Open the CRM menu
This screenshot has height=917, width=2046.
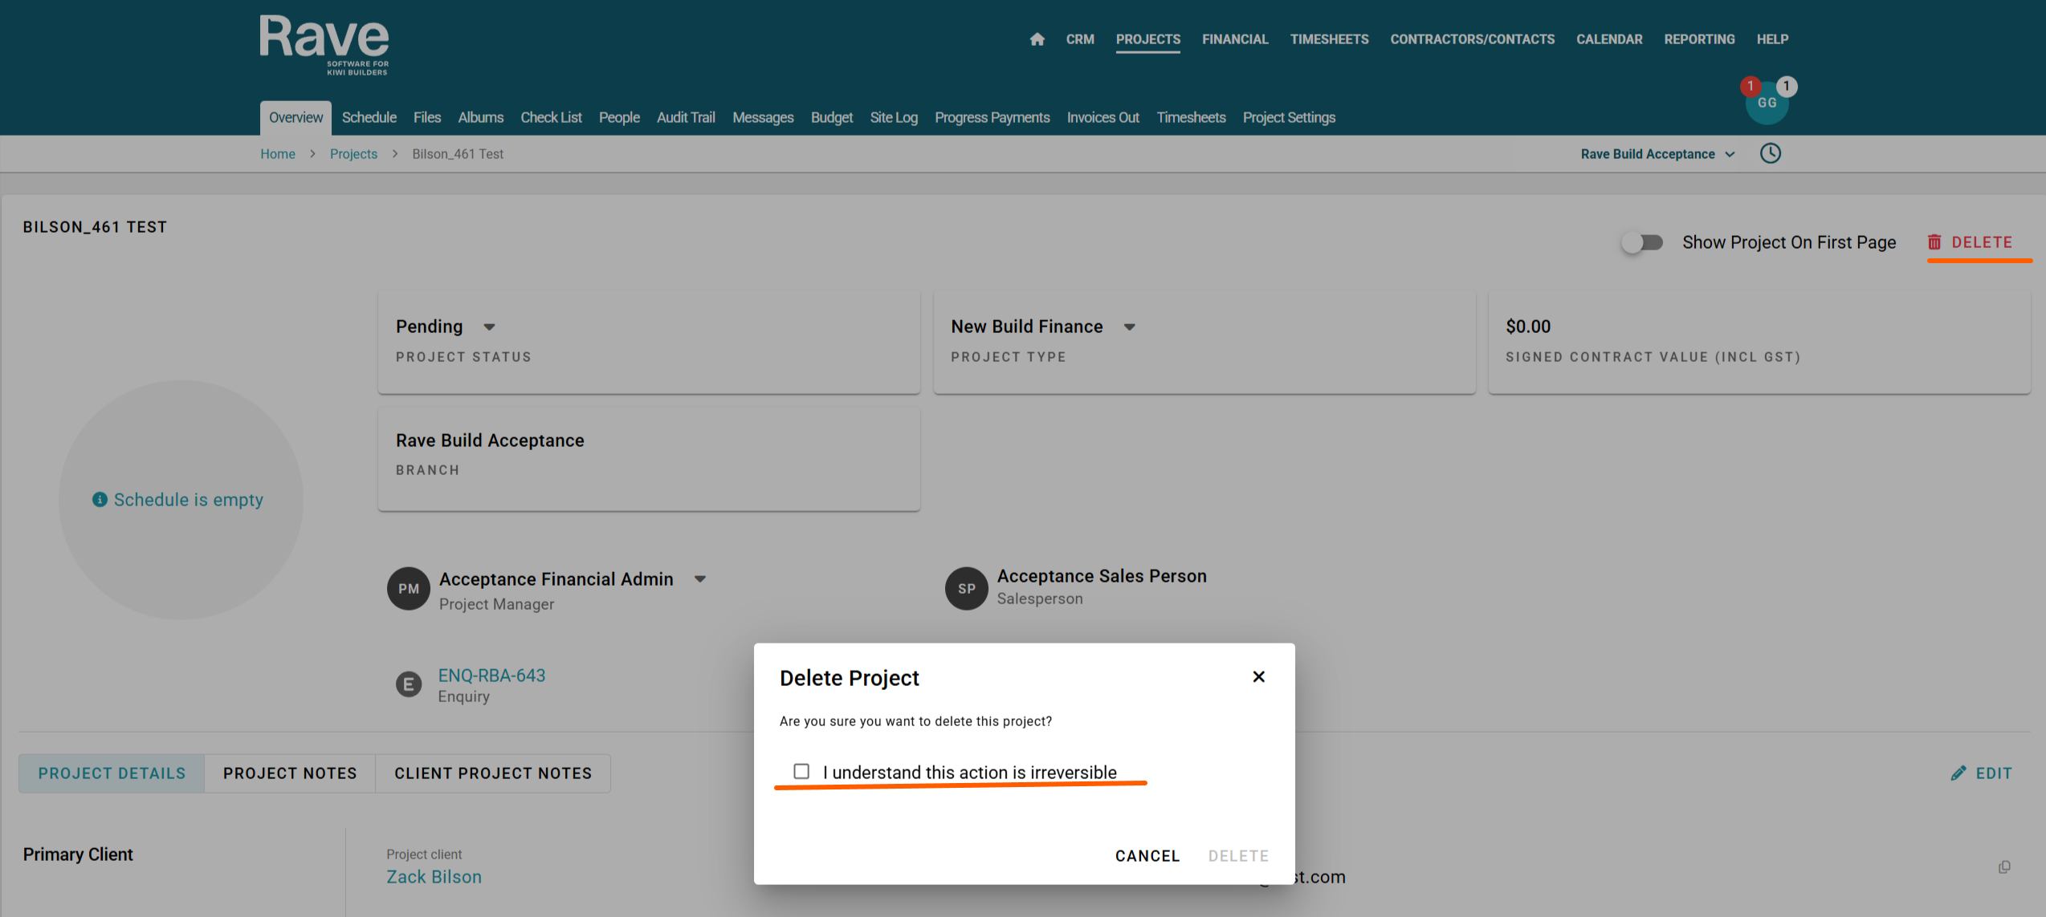point(1080,39)
